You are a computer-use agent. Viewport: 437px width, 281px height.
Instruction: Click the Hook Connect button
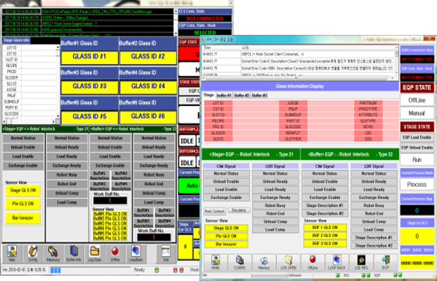click(x=214, y=211)
